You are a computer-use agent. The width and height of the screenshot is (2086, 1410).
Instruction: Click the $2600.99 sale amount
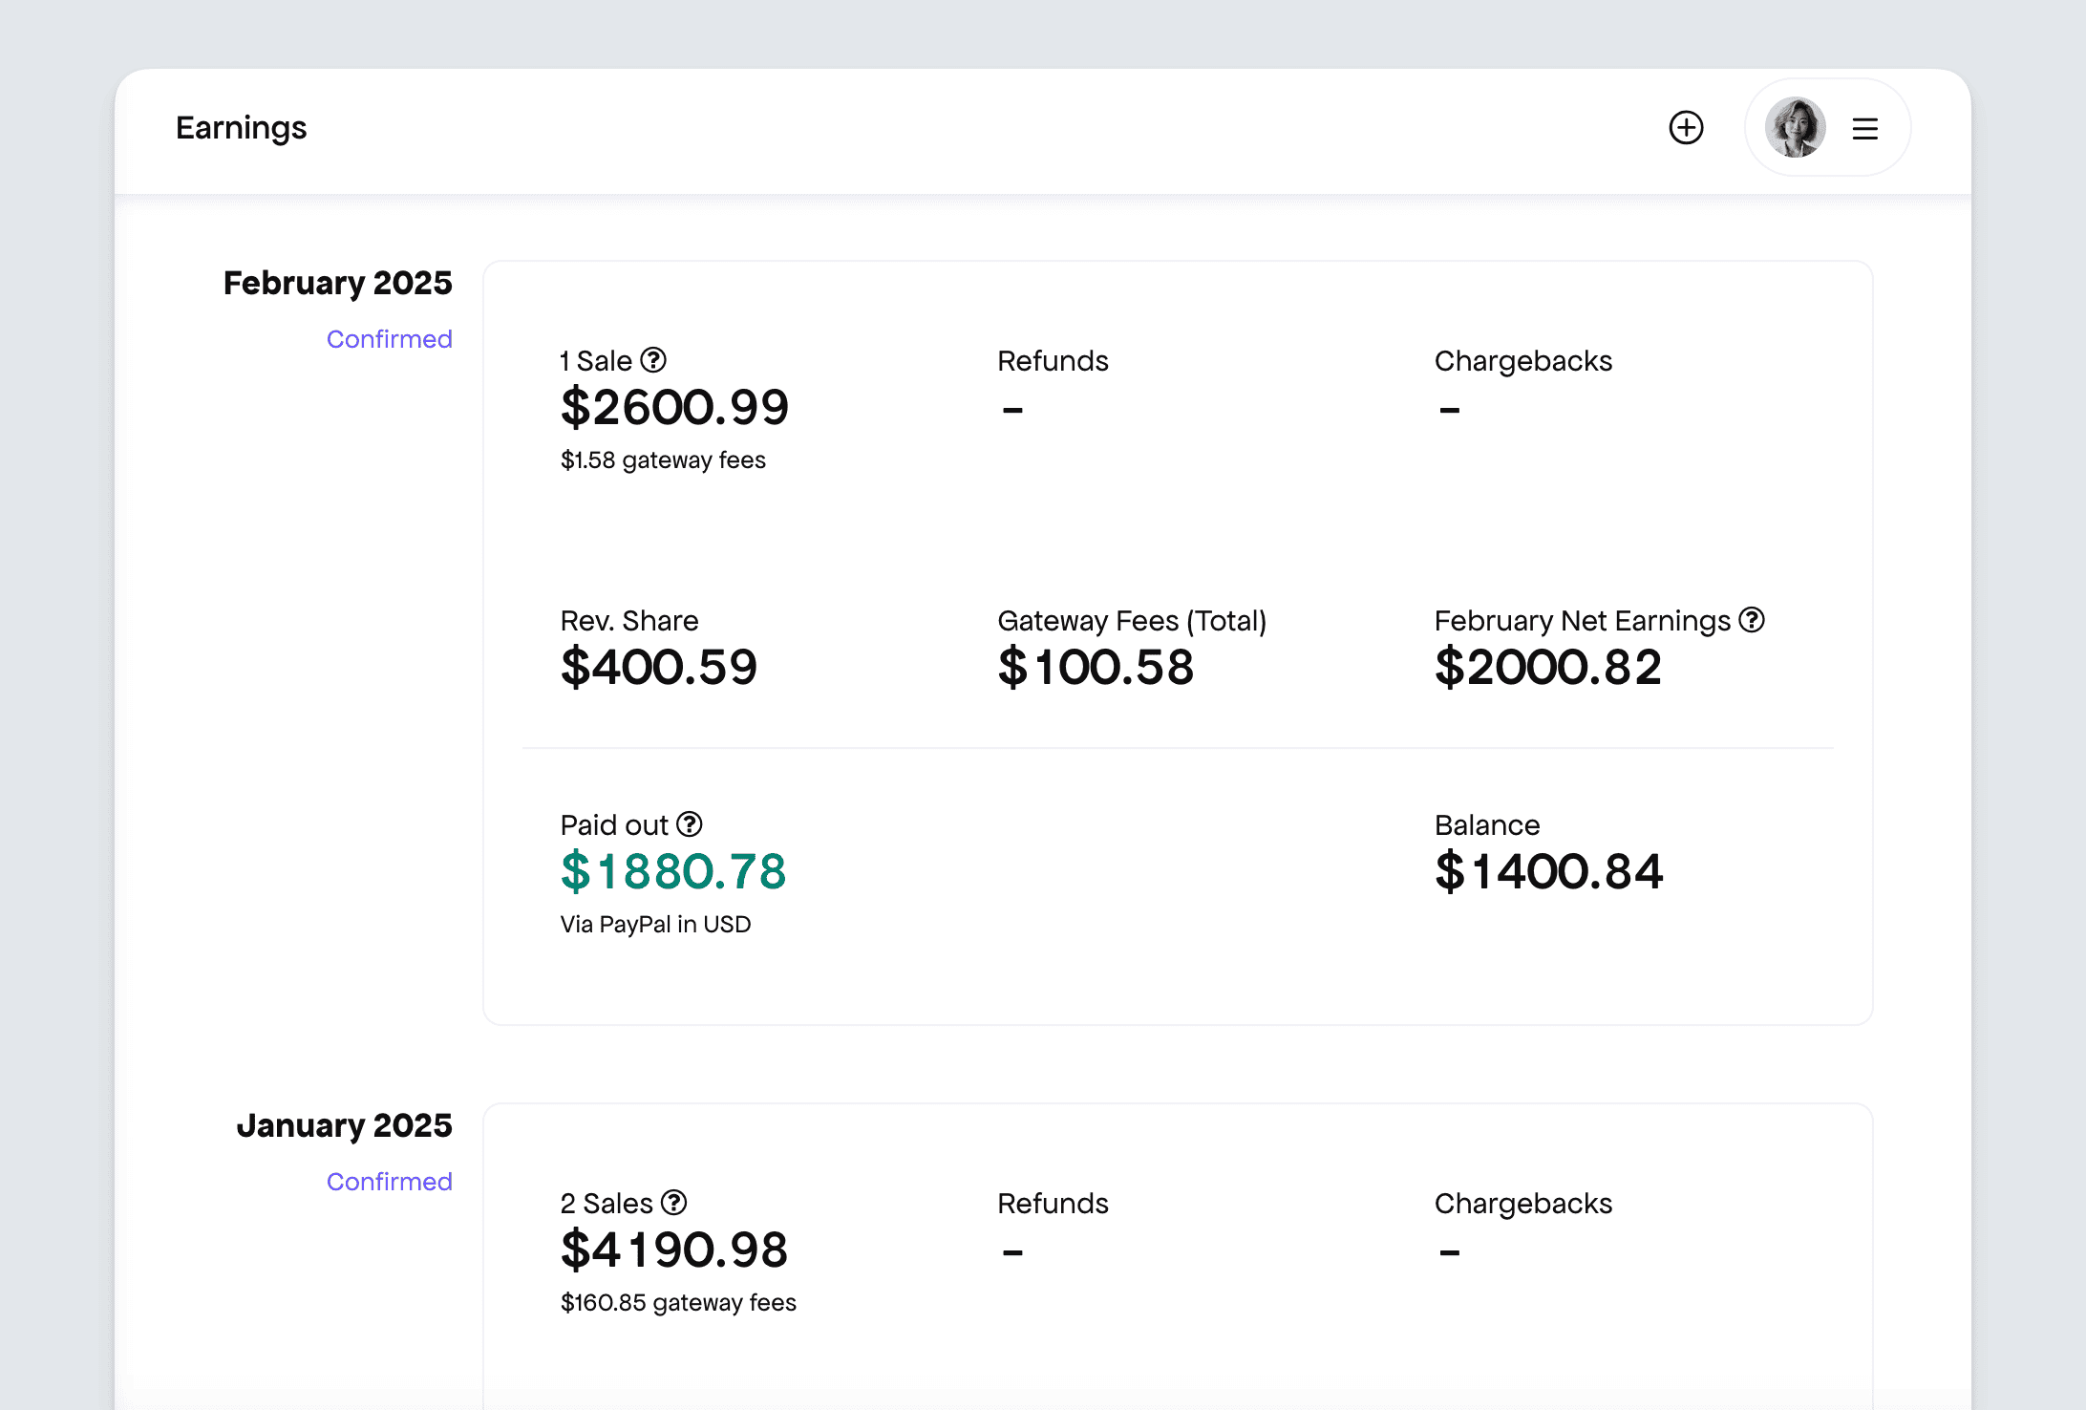click(674, 407)
